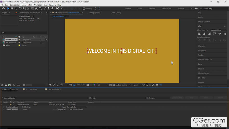Expand the Solids folder
Image resolution: width=229 pixels, height=129 pixels.
click(x=1, y=45)
